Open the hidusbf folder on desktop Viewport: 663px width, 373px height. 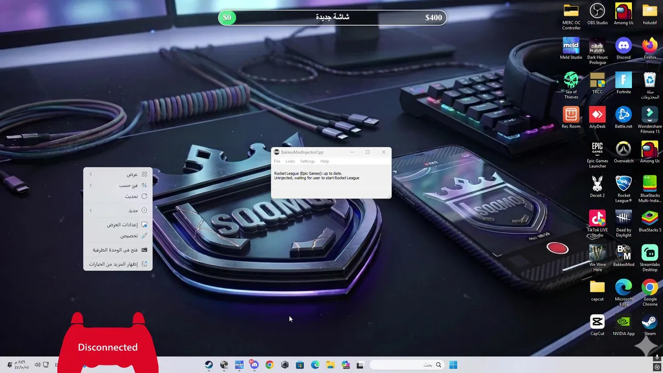tap(650, 15)
